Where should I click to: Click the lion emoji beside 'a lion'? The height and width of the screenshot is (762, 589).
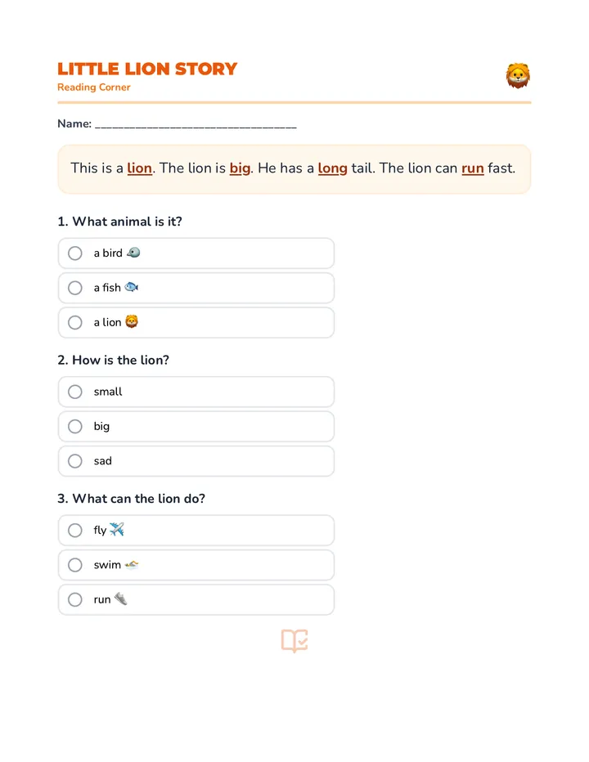pyautogui.click(x=132, y=321)
